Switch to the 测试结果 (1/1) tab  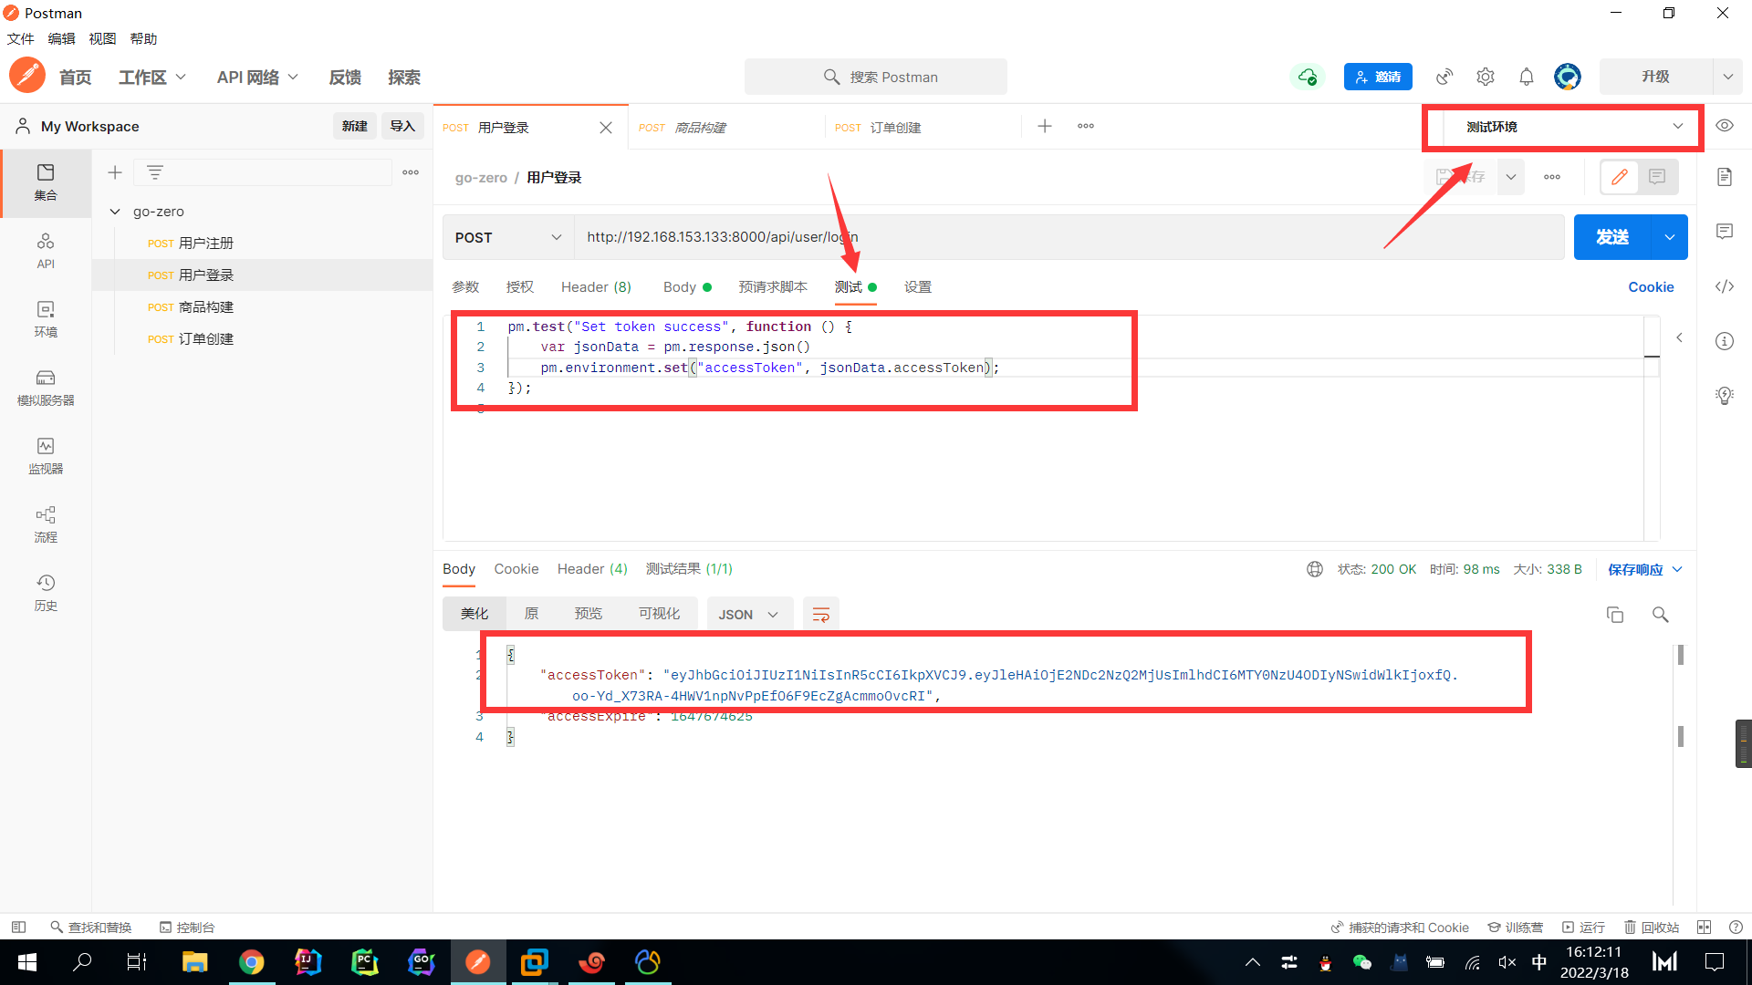click(x=690, y=569)
